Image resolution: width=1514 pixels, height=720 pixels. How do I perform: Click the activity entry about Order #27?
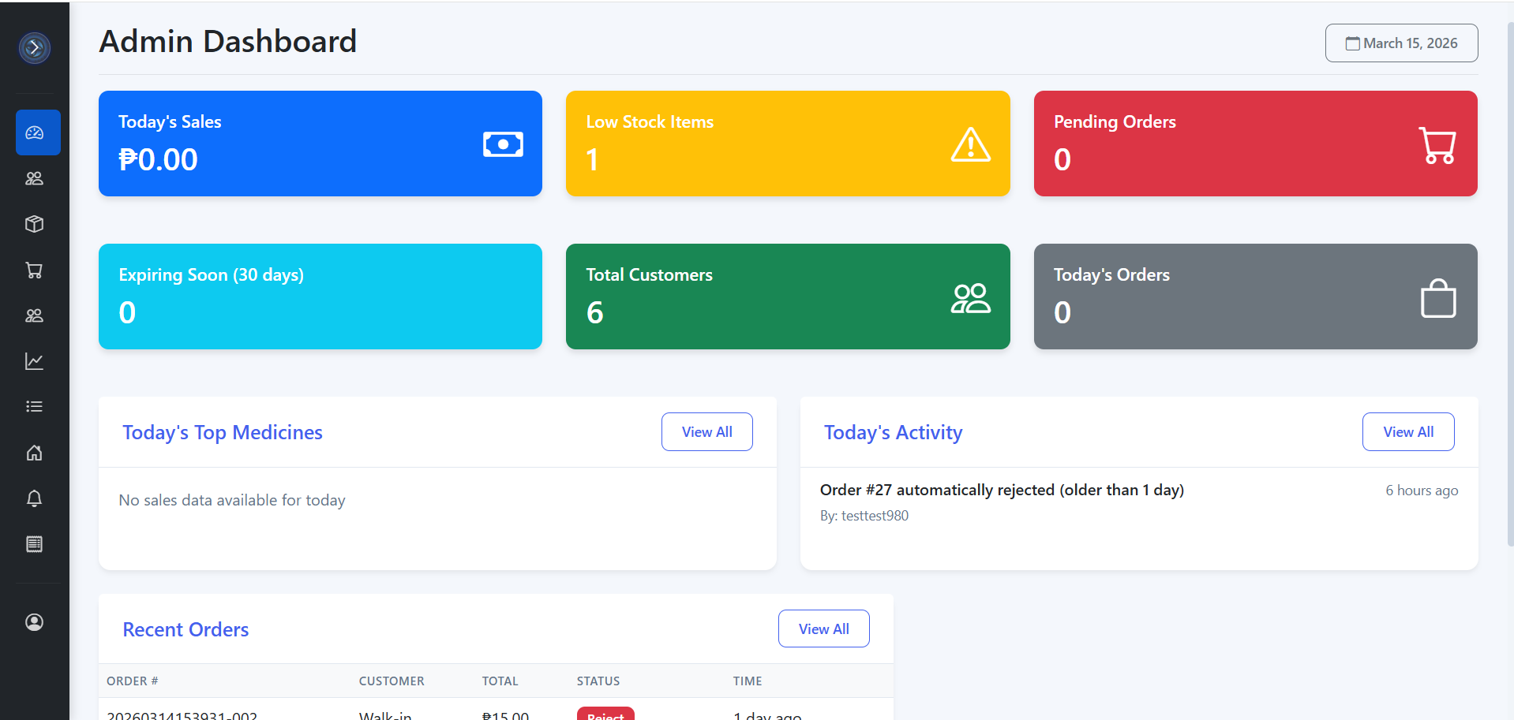click(1001, 490)
